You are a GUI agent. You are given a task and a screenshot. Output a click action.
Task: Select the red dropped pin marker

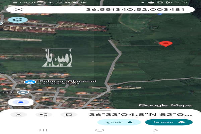pyautogui.click(x=165, y=44)
